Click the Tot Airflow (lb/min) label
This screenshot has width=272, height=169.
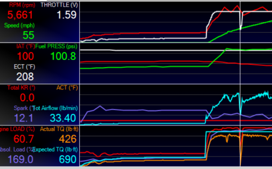[x=55, y=108]
